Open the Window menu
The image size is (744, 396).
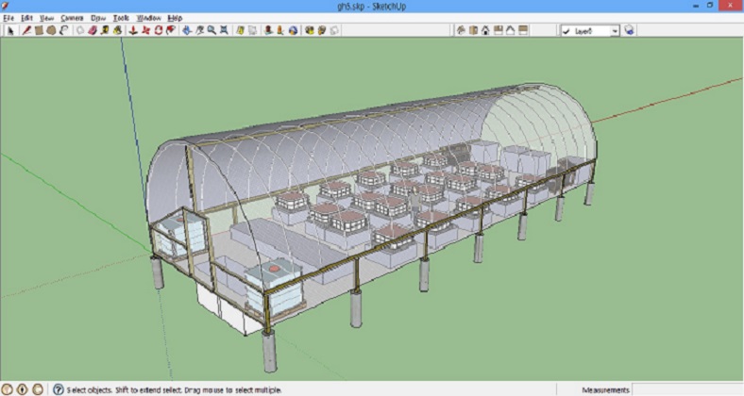point(149,18)
